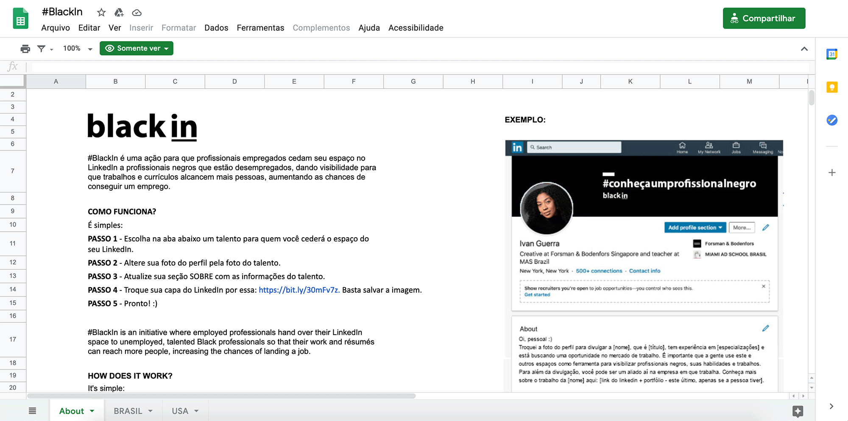
Task: Print the spreadsheet with the printer icon
Action: coord(25,49)
